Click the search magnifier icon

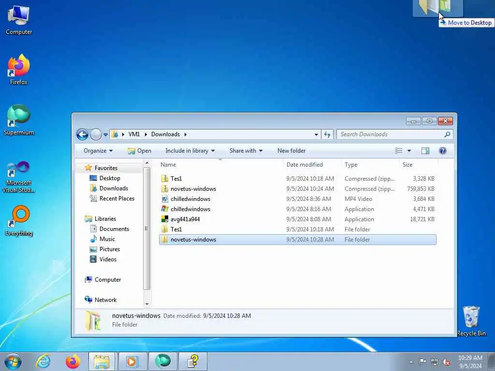click(447, 134)
